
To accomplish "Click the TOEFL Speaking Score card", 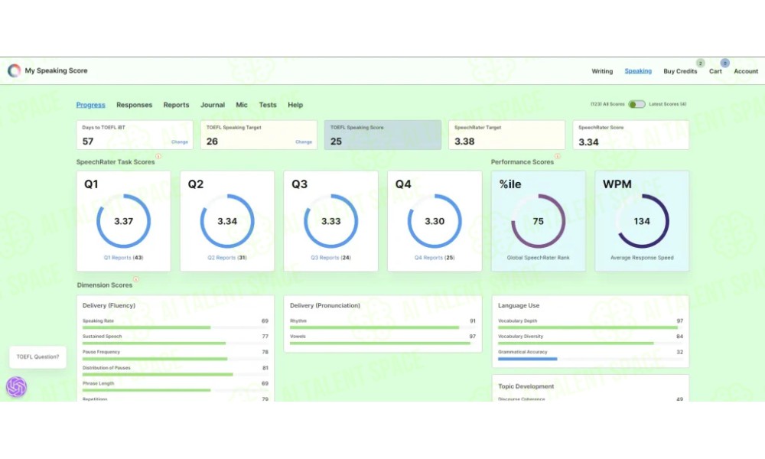I will pos(383,135).
